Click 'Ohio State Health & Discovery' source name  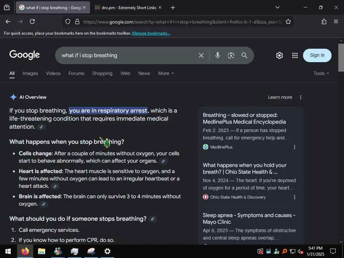[238, 197]
